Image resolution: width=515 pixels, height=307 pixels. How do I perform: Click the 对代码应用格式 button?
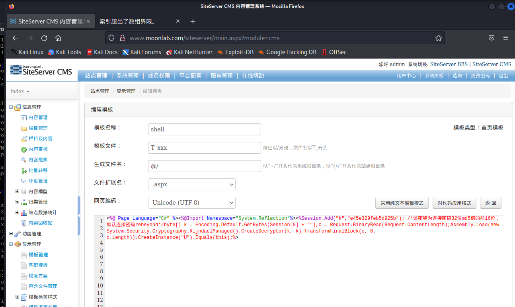tap(454, 203)
